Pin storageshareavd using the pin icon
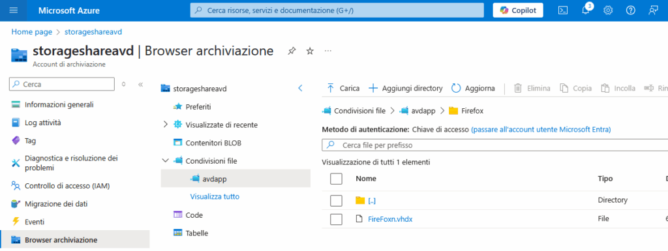 292,51
